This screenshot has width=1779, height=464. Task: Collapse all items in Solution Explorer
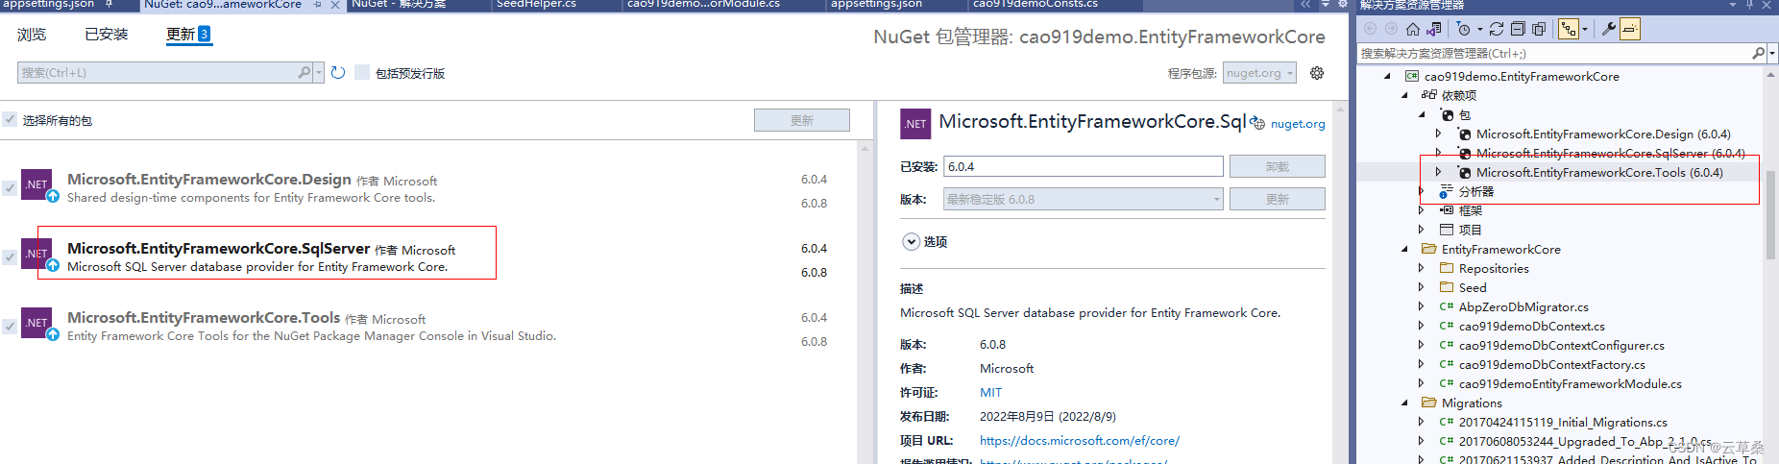click(1518, 29)
